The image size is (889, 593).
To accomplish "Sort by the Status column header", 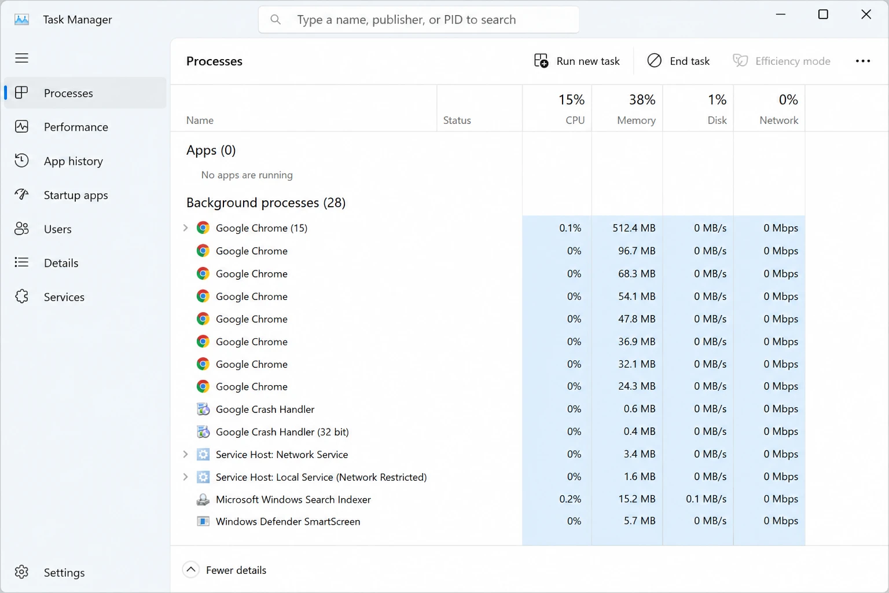I will tap(480, 108).
